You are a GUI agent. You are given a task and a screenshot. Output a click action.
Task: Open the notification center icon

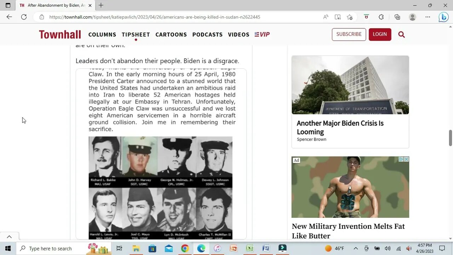(x=442, y=248)
